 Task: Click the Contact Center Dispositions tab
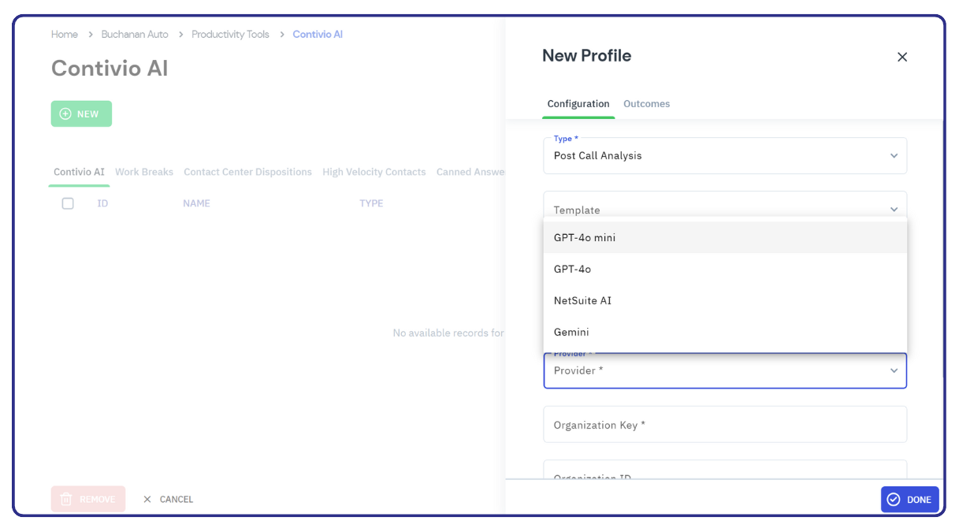[x=247, y=171]
